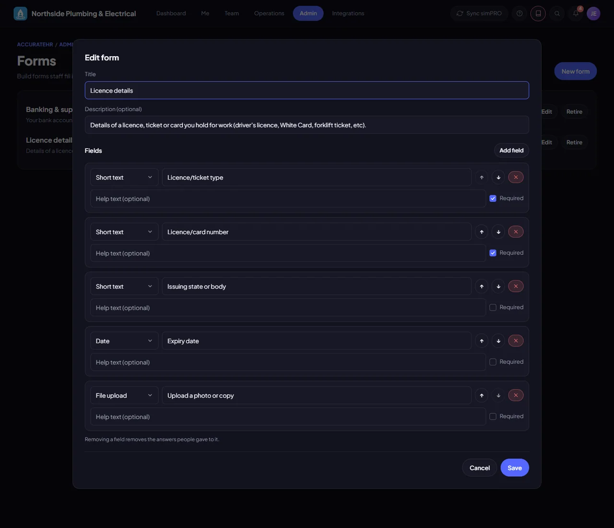Click the Description text field
Image resolution: width=614 pixels, height=528 pixels.
tap(307, 125)
